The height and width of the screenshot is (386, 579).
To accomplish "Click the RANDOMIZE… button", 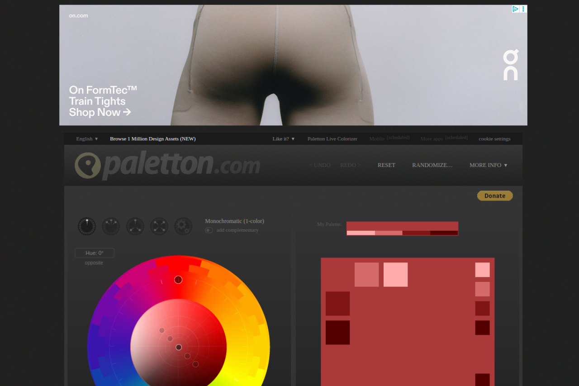I will click(x=432, y=165).
